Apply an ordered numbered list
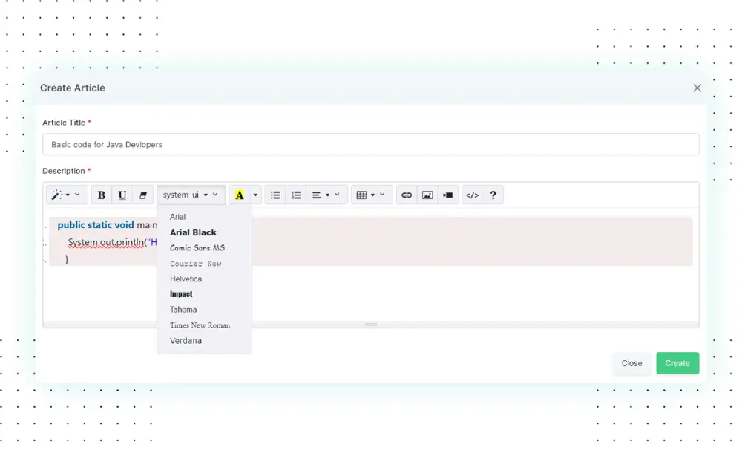This screenshot has height=456, width=742. (296, 195)
